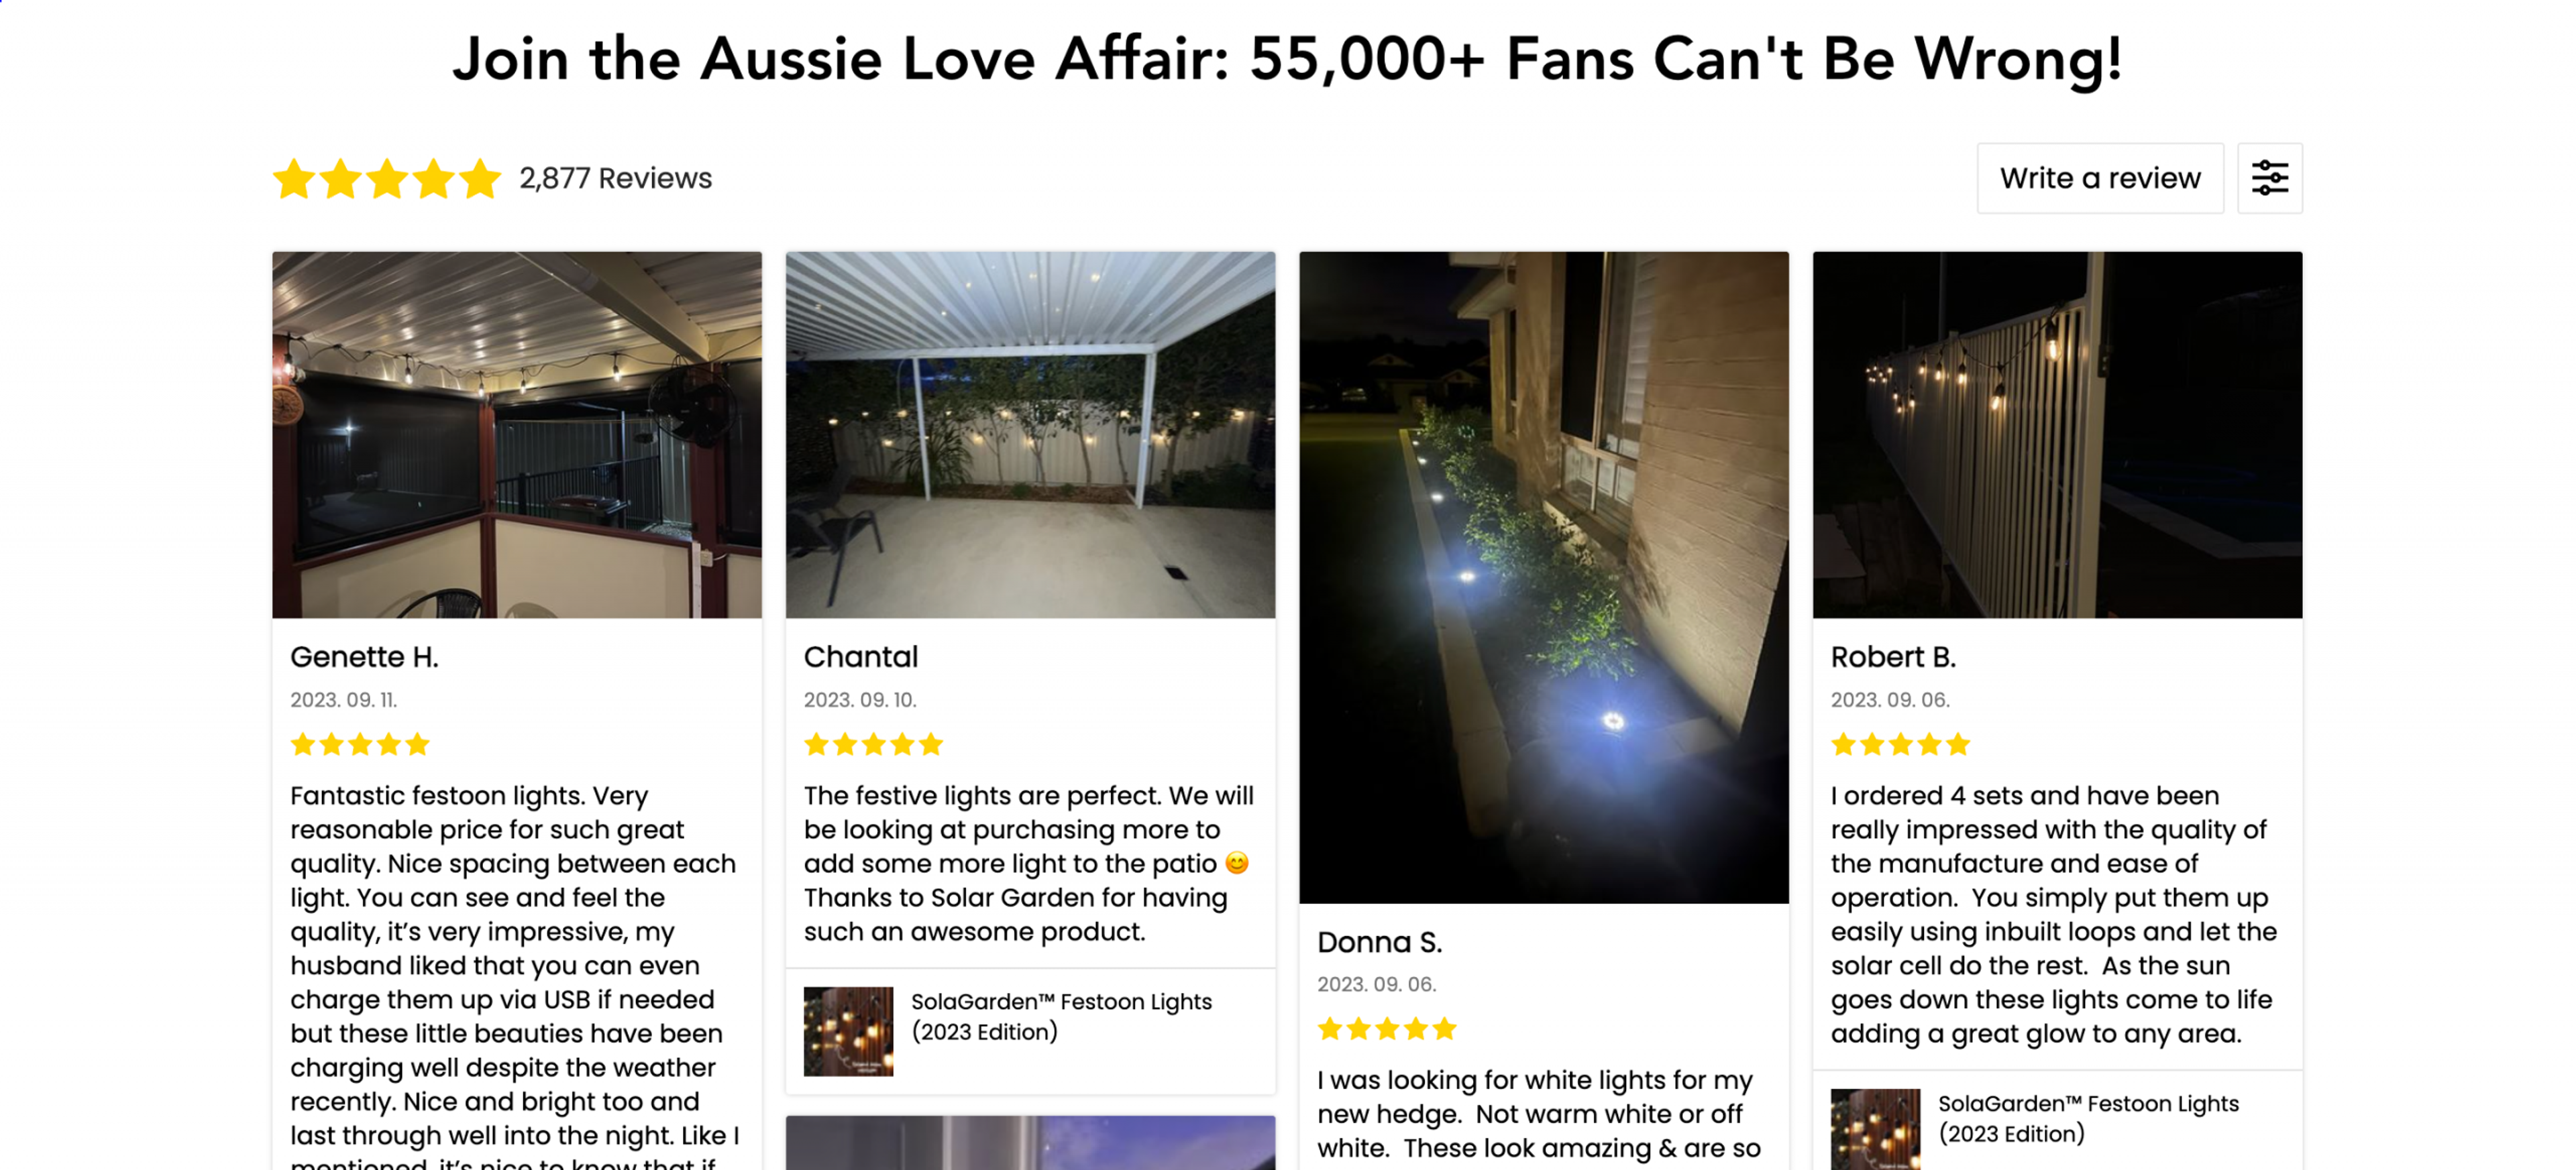Click the Write a review button
Screen dimensions: 2576x1170
(x=2100, y=178)
